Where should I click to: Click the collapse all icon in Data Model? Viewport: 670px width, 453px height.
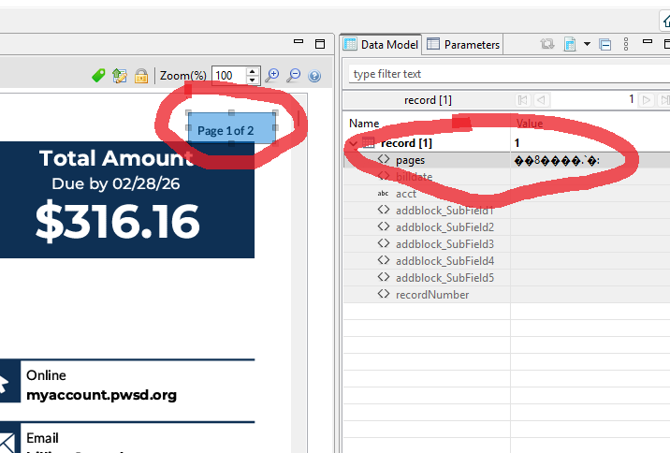[604, 44]
